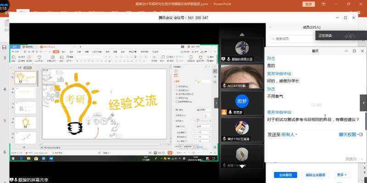Open the 插入 tab in the WPS ribbon
The width and height of the screenshot is (367, 183).
(64, 52)
